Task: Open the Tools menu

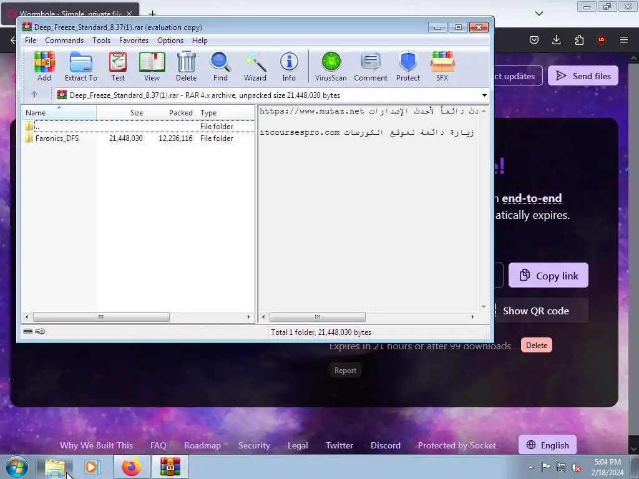Action: point(101,41)
